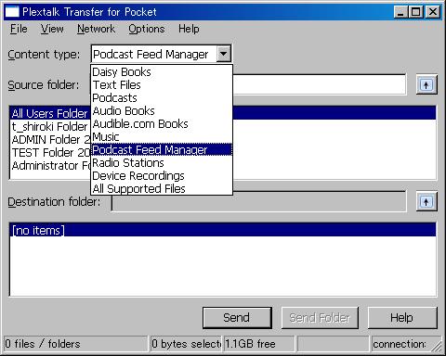
Task: Go up one level in Destination folder
Action: point(426,201)
